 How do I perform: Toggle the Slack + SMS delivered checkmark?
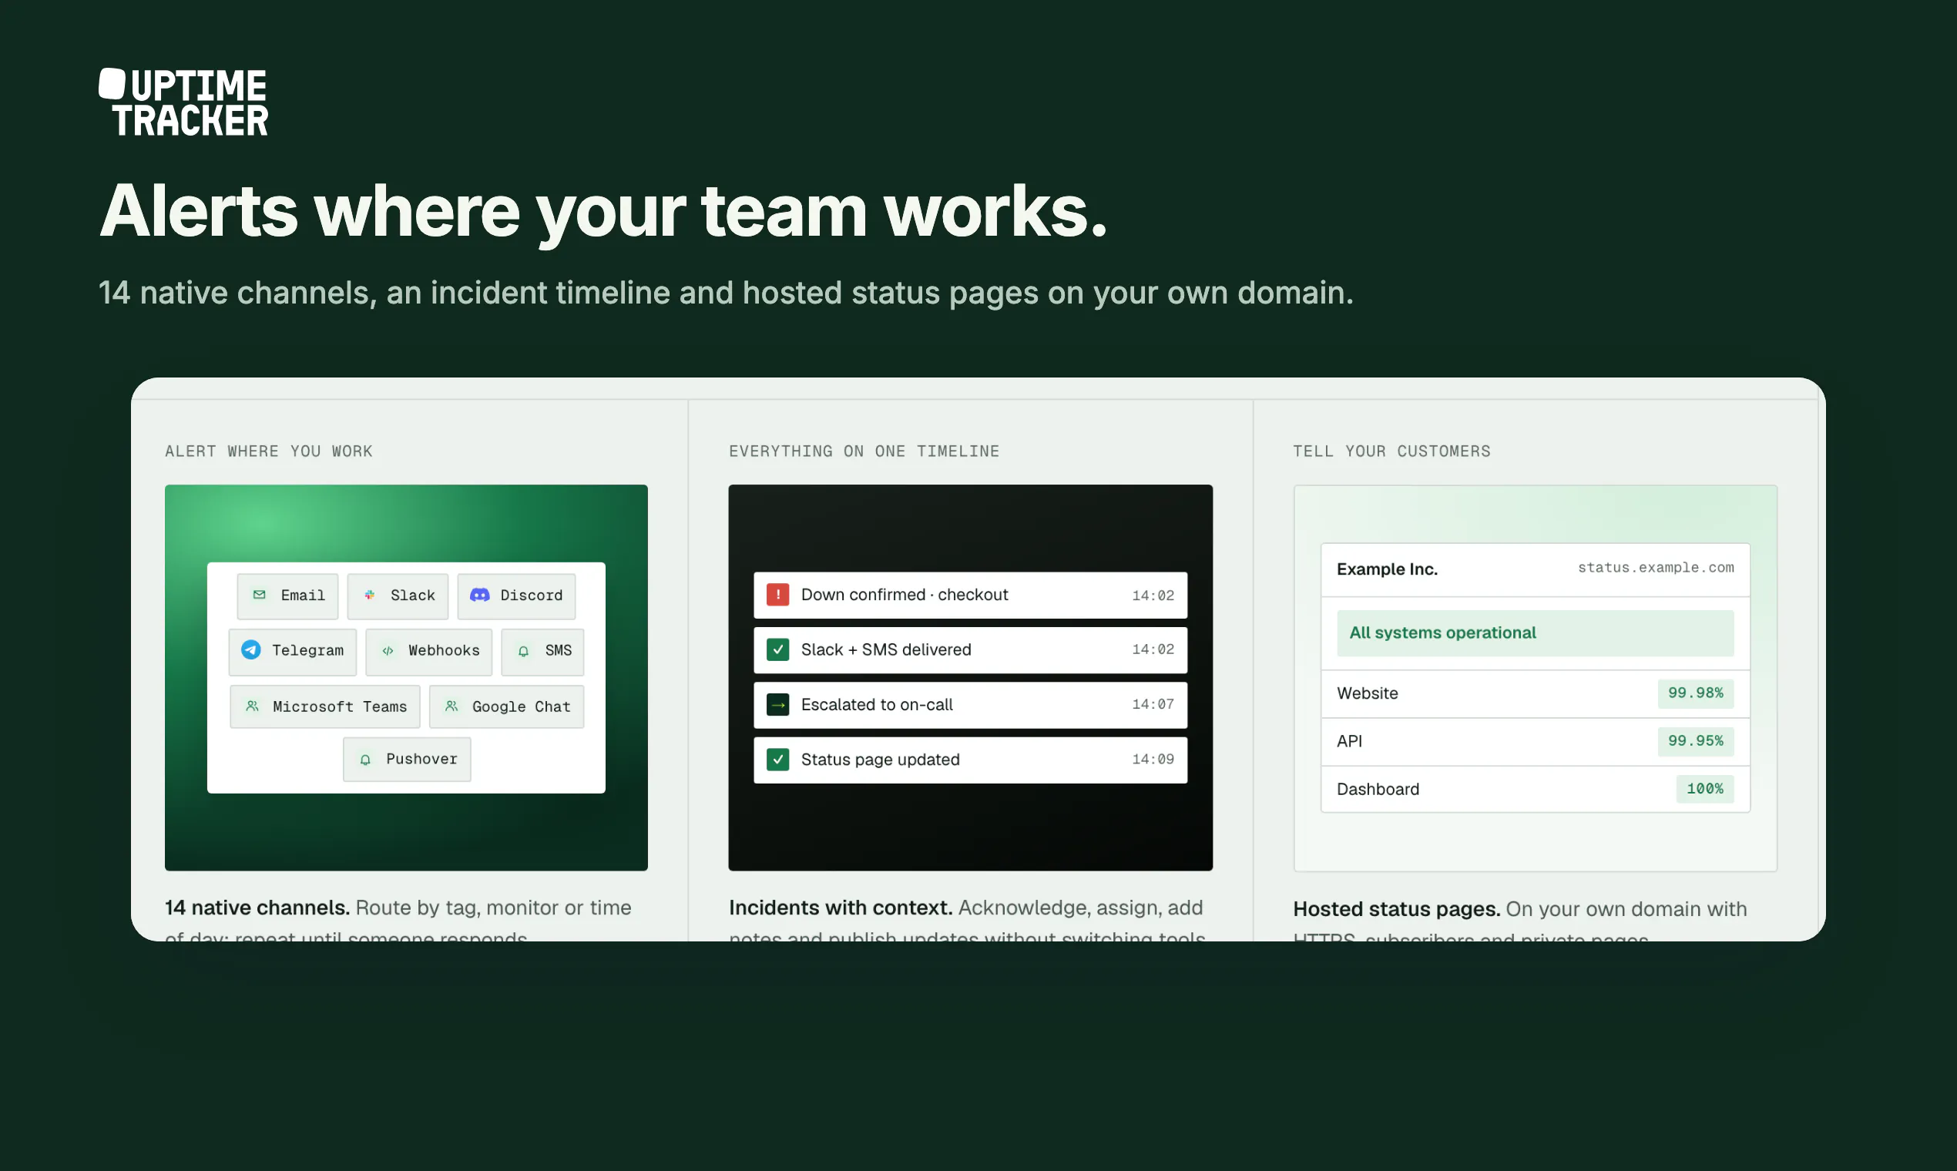click(x=778, y=649)
